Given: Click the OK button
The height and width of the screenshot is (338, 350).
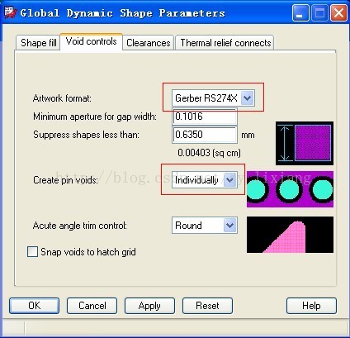Looking at the screenshot, I should (x=35, y=306).
